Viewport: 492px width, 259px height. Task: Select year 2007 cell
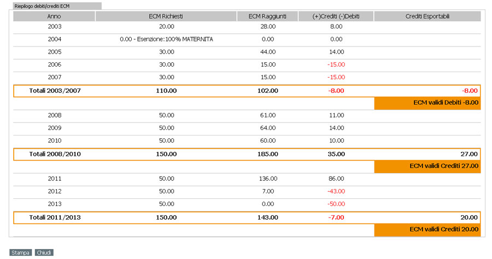[x=55, y=77]
